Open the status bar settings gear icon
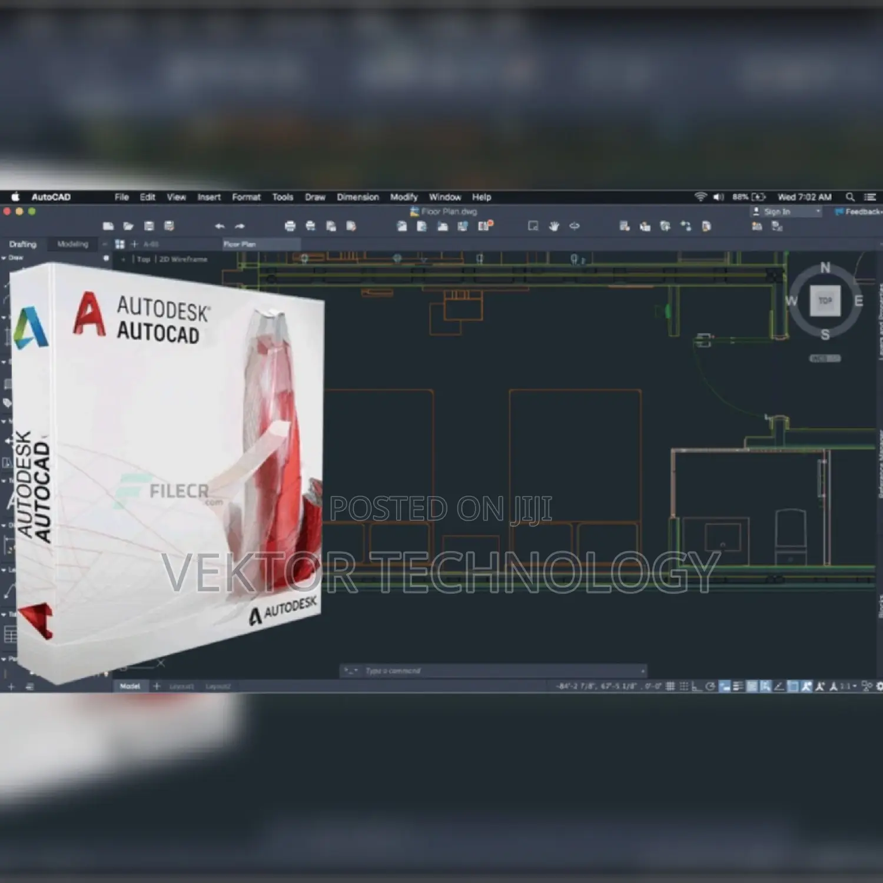 (x=879, y=686)
